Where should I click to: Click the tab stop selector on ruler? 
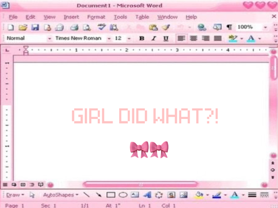pyautogui.click(x=8, y=50)
